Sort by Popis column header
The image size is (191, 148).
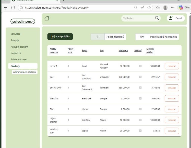coord(85,50)
